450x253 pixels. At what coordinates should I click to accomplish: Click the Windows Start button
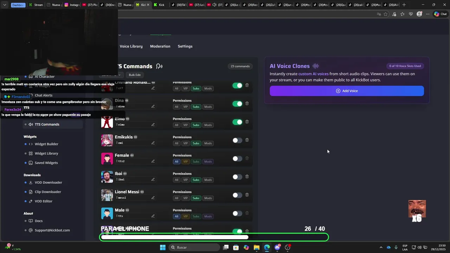(163, 247)
